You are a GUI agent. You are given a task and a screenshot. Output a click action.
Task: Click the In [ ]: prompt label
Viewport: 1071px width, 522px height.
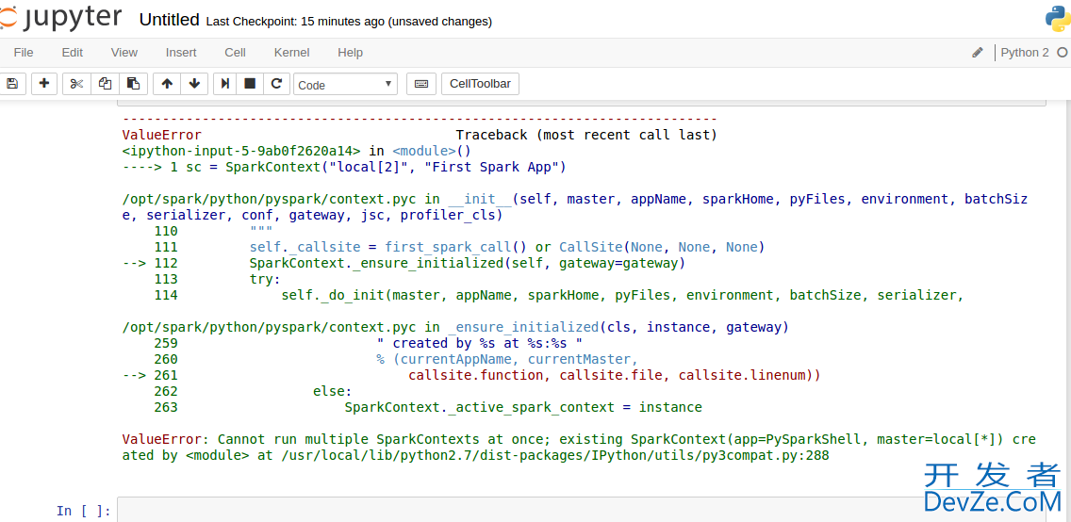pos(83,511)
